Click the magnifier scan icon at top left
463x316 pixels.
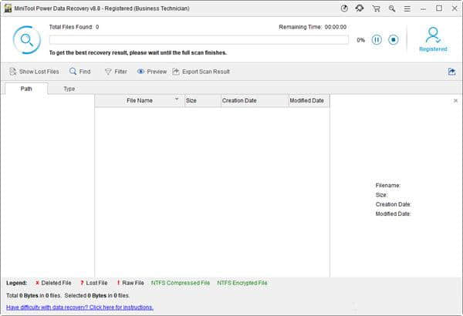(26, 39)
